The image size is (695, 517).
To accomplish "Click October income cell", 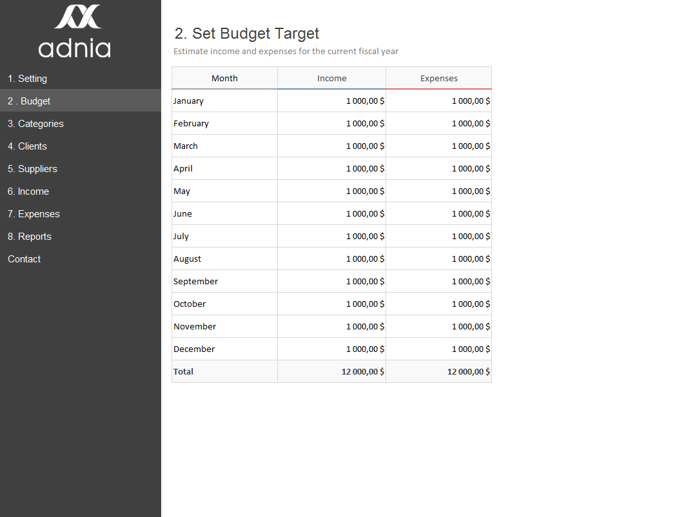I will 331,304.
